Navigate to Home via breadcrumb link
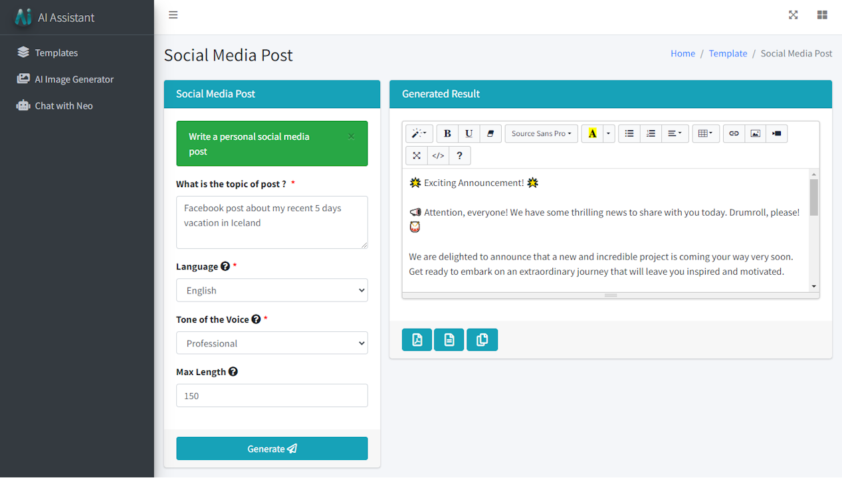 pos(683,53)
